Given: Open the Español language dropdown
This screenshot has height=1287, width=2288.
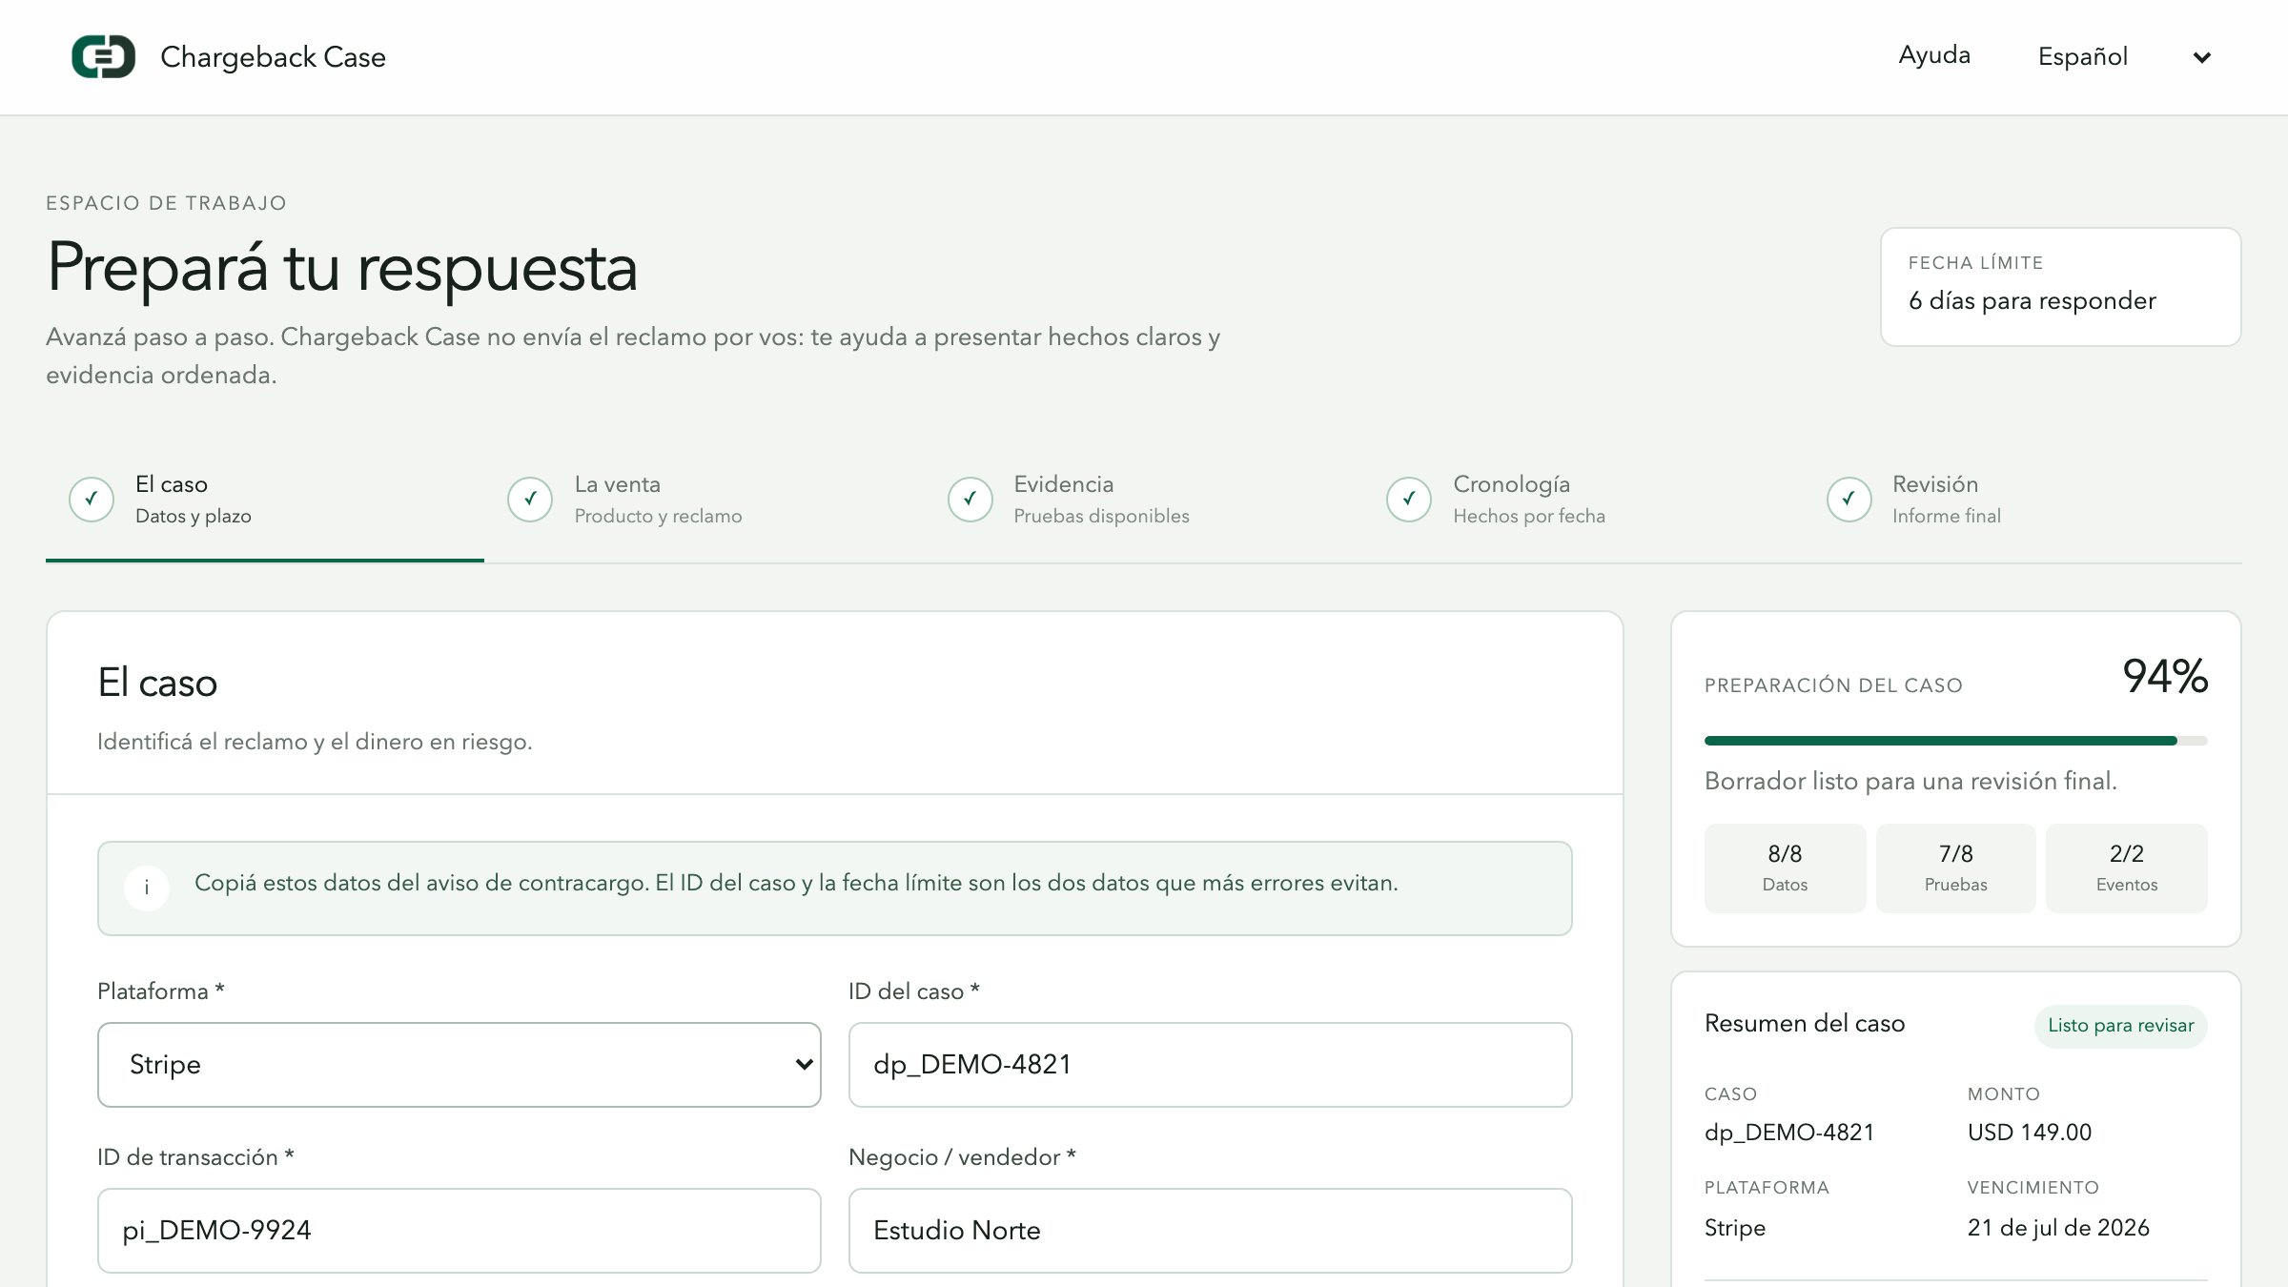Looking at the screenshot, I should click(2125, 56).
